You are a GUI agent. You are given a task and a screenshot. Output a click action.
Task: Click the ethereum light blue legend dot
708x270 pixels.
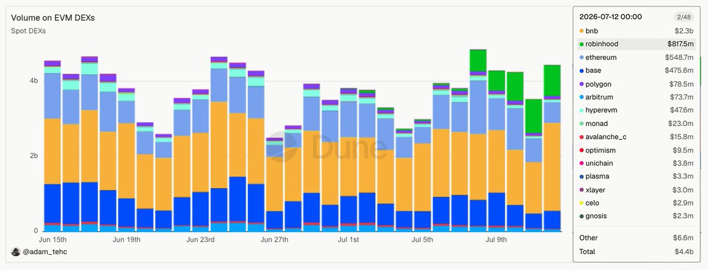[582, 57]
